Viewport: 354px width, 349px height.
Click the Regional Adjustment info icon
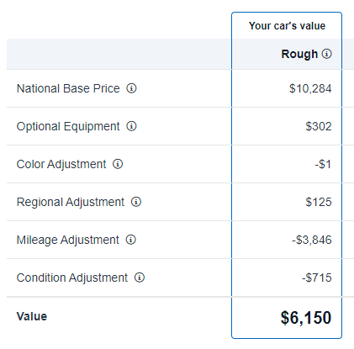(136, 202)
